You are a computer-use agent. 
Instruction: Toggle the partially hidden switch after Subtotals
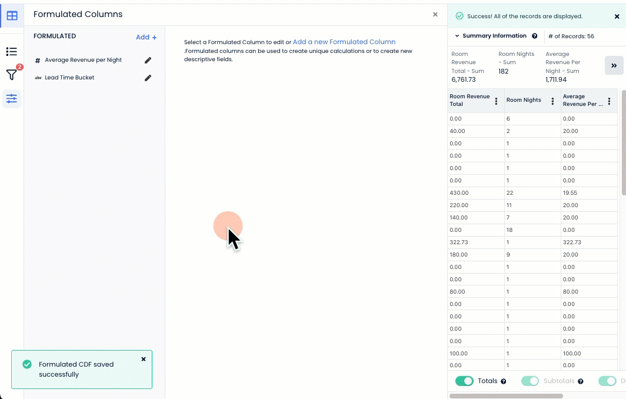(607, 381)
